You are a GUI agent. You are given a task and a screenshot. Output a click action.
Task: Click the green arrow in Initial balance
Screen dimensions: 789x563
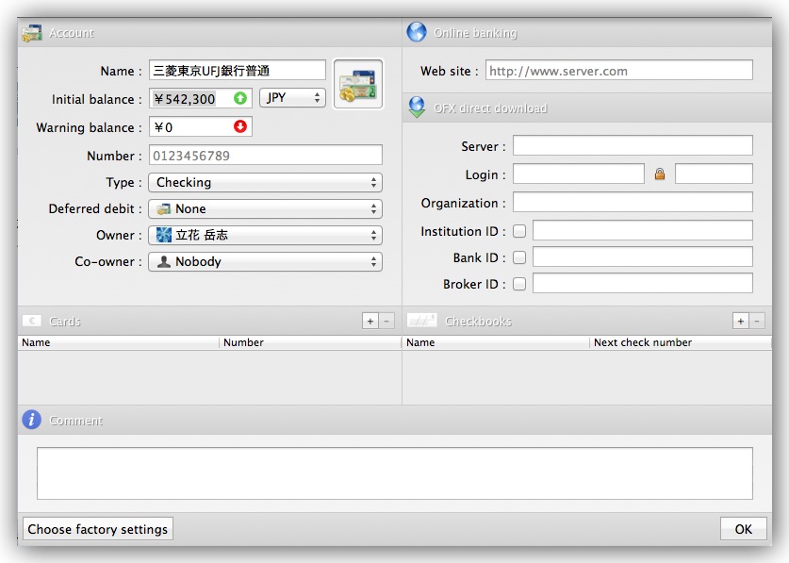240,98
